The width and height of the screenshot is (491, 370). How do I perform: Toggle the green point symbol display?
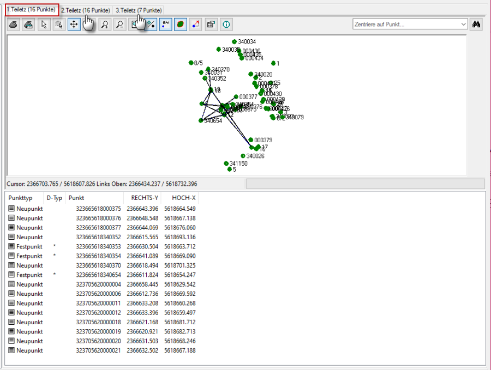pos(181,25)
